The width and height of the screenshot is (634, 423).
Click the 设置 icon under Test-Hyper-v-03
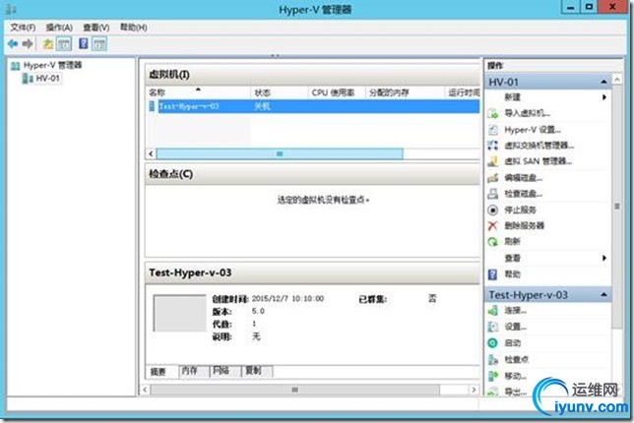[493, 327]
